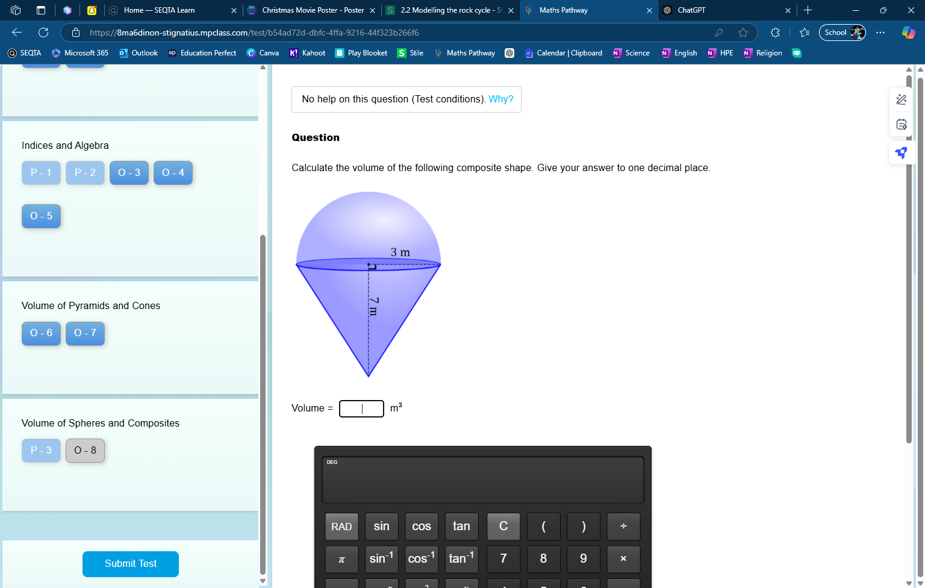Select question O - 4
The width and height of the screenshot is (925, 588).
coord(173,173)
